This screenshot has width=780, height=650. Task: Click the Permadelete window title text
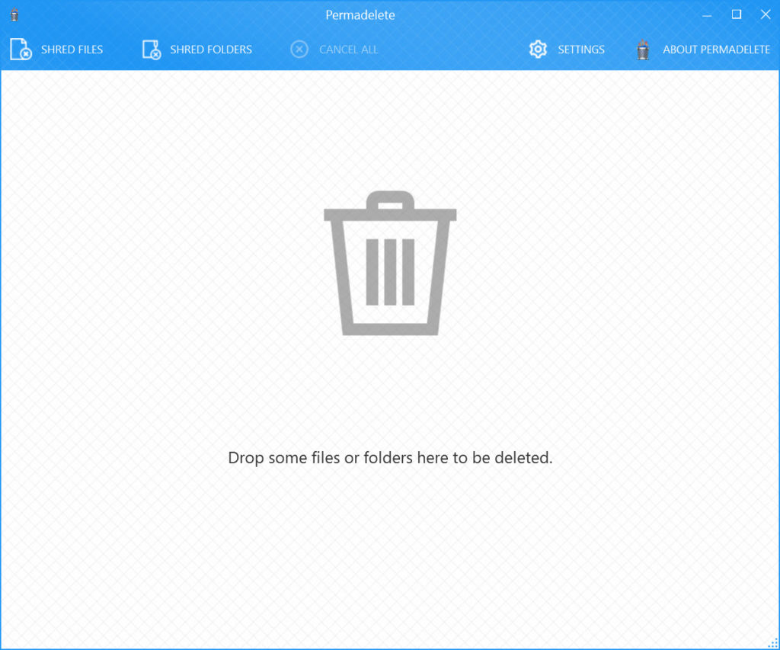(360, 14)
